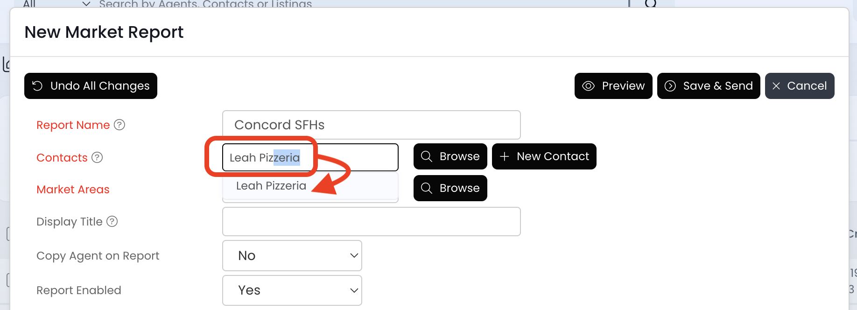Click the play icon on Save & Send
The height and width of the screenshot is (310, 857).
coord(670,86)
